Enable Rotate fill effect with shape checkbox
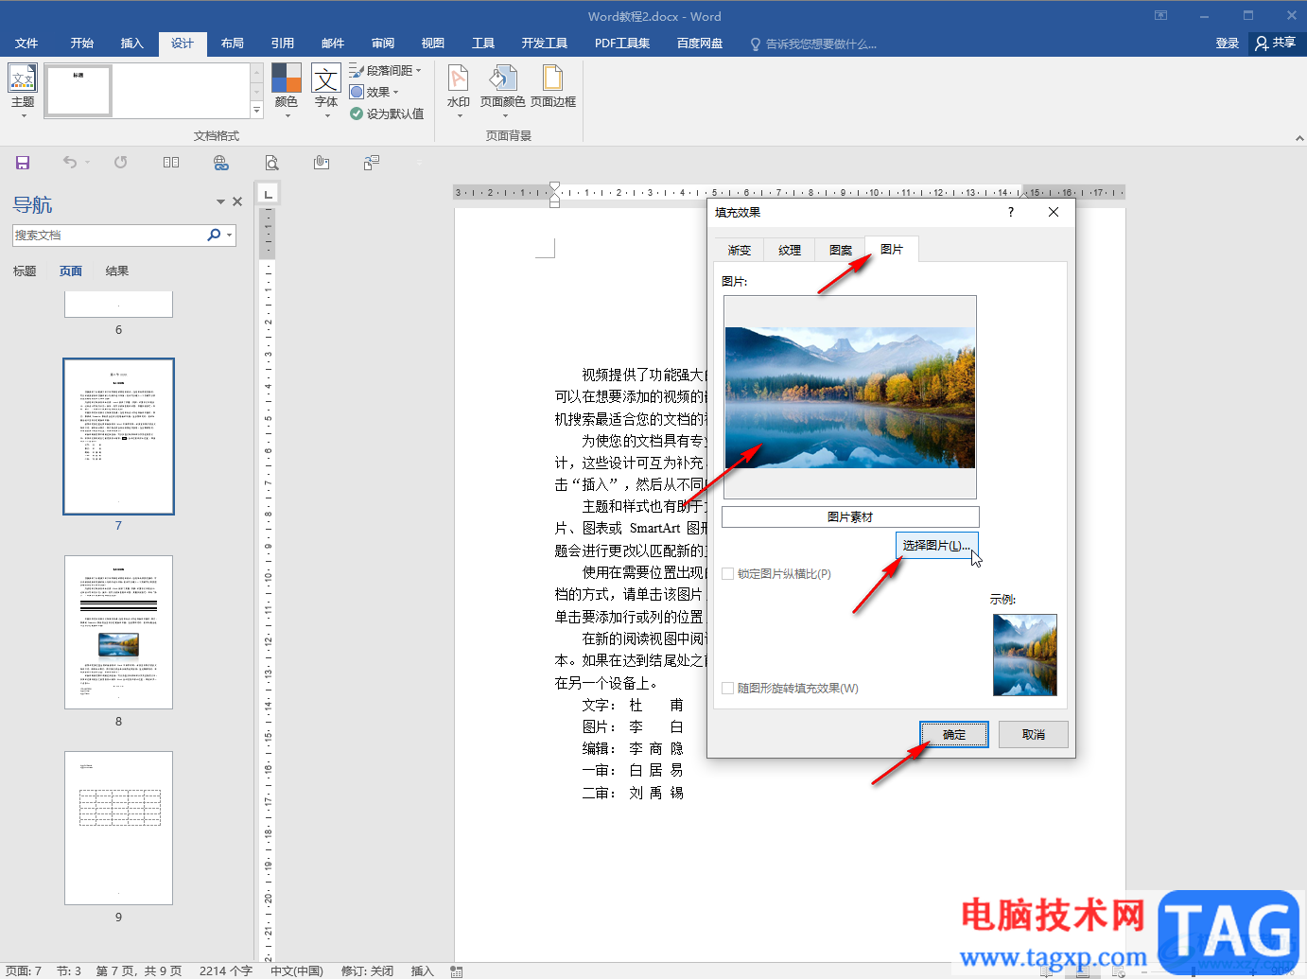 [x=727, y=689]
